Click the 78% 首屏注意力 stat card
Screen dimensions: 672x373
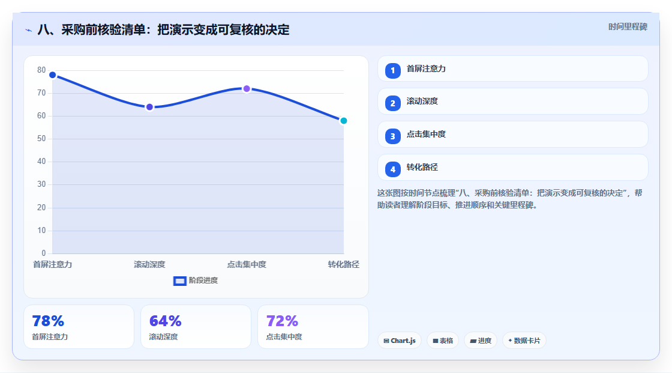pos(79,327)
